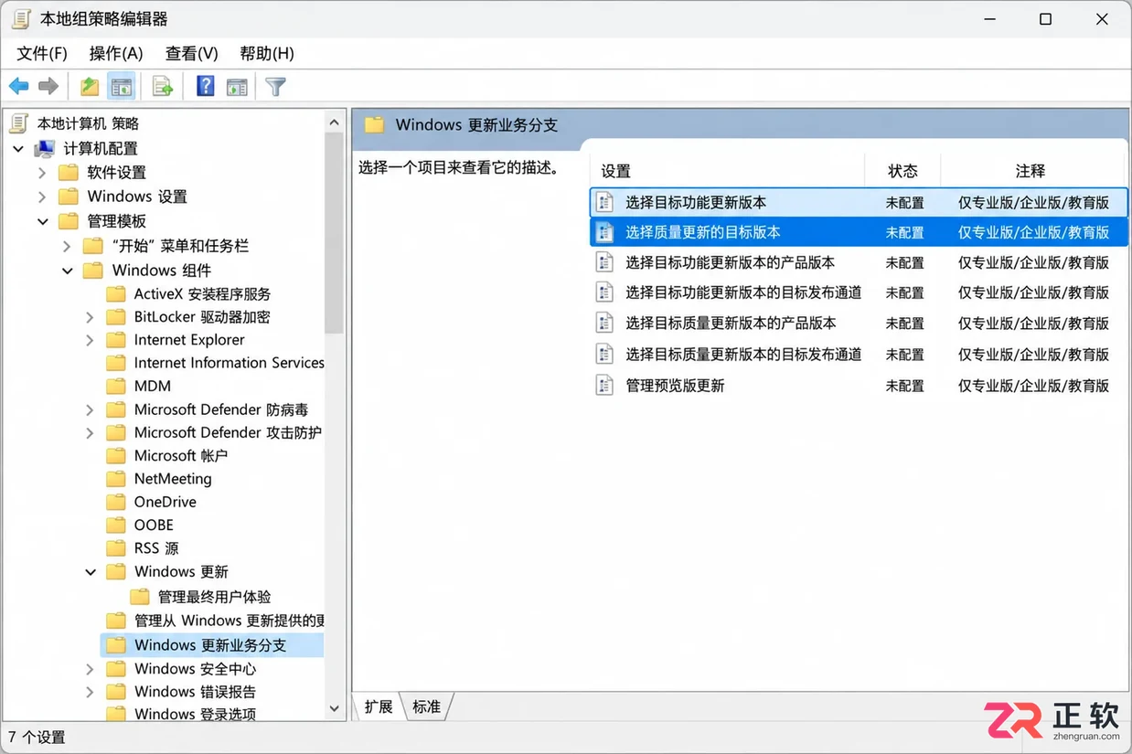This screenshot has width=1132, height=754.
Task: Switch to the 扩展 tab
Action: coord(379,706)
